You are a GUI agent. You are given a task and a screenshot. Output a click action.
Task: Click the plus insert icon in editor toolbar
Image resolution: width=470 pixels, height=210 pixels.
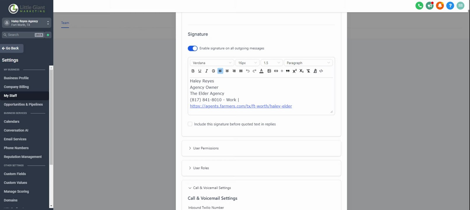[282, 71]
